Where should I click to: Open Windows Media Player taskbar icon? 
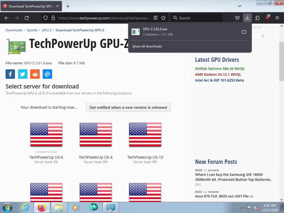point(76,207)
